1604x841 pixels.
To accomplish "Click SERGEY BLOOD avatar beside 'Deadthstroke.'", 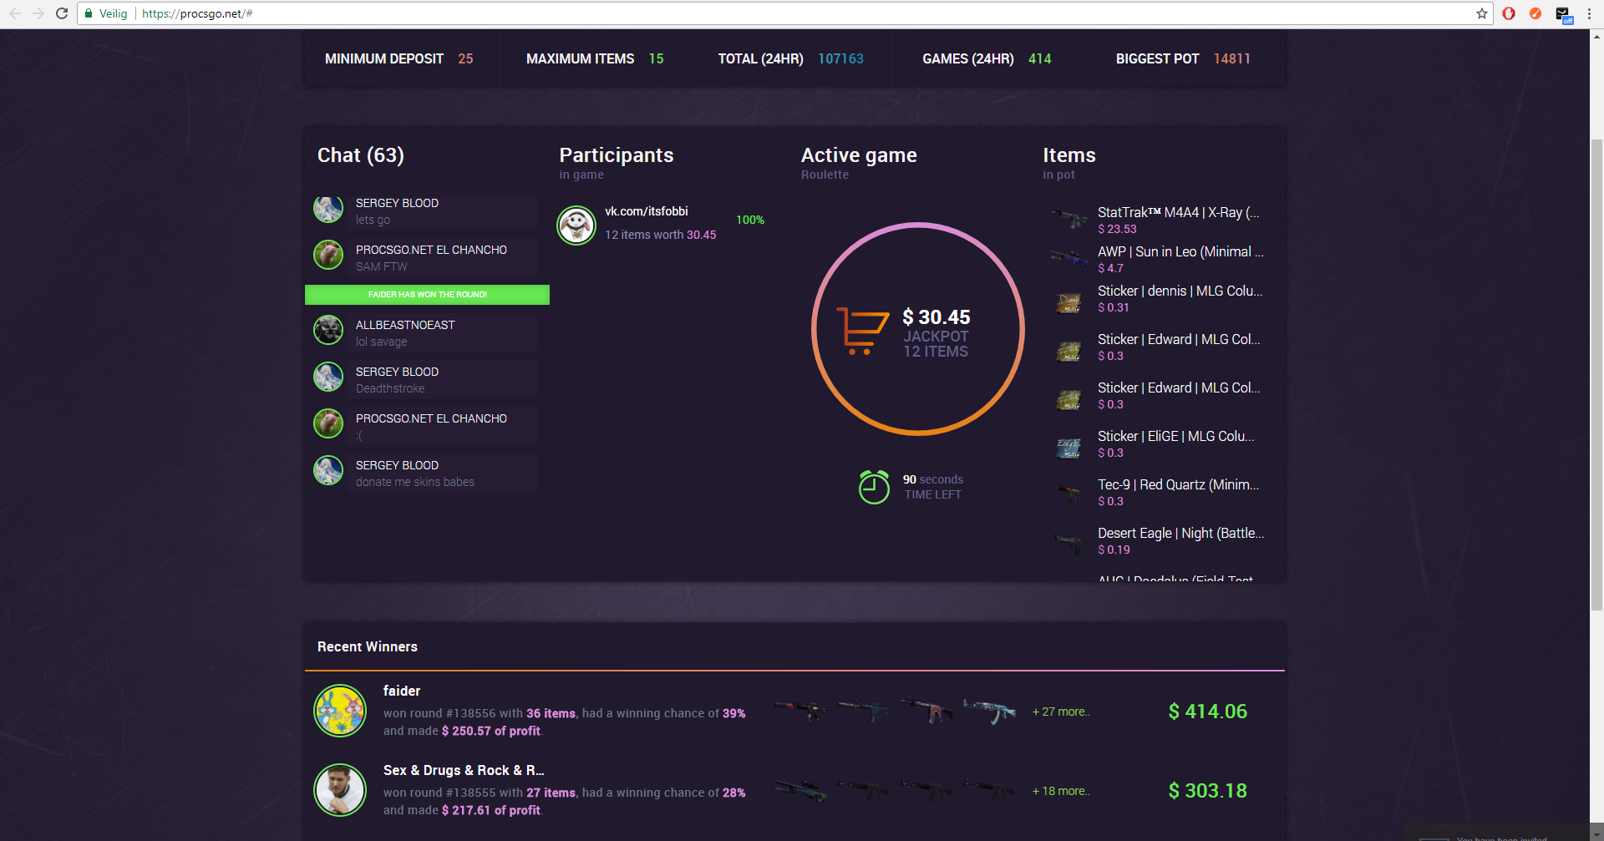I will [x=328, y=377].
